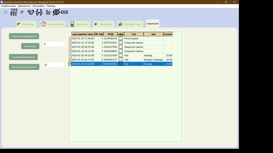Viewport: 273px width, 153px height.
Task: Click the two-people exchange toolbar icon
Action: pos(39,12)
